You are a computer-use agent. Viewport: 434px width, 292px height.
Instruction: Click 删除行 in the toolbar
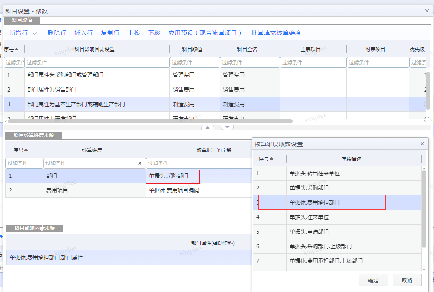click(x=57, y=33)
